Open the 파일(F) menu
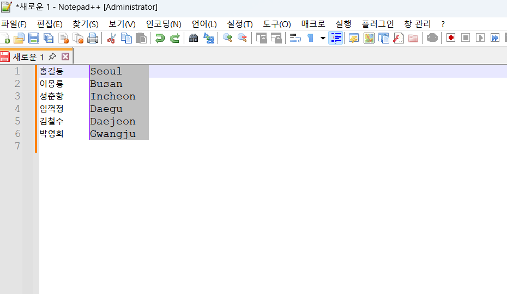507x294 pixels. pos(14,24)
